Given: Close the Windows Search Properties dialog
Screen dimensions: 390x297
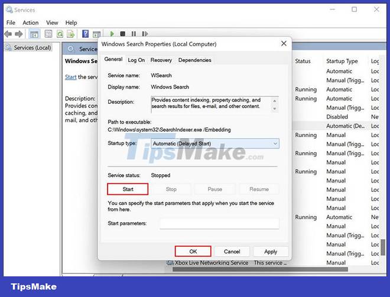Looking at the screenshot, I should tap(284, 44).
